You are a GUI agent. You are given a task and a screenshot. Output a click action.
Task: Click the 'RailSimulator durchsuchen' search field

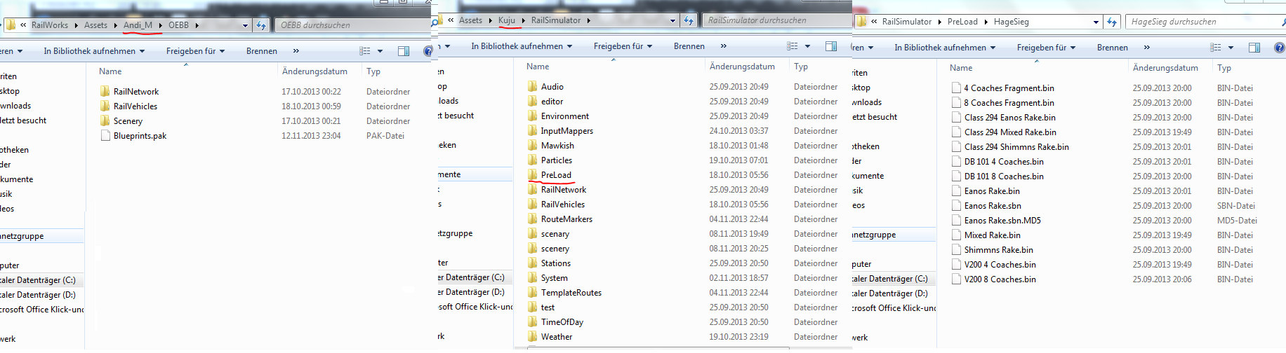point(777,20)
